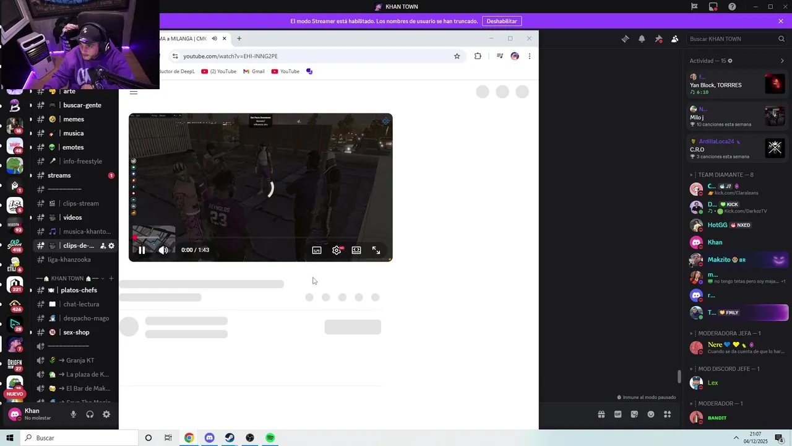Collapse the MODERADORA JEFA group
This screenshot has height=446, width=792.
point(725,333)
